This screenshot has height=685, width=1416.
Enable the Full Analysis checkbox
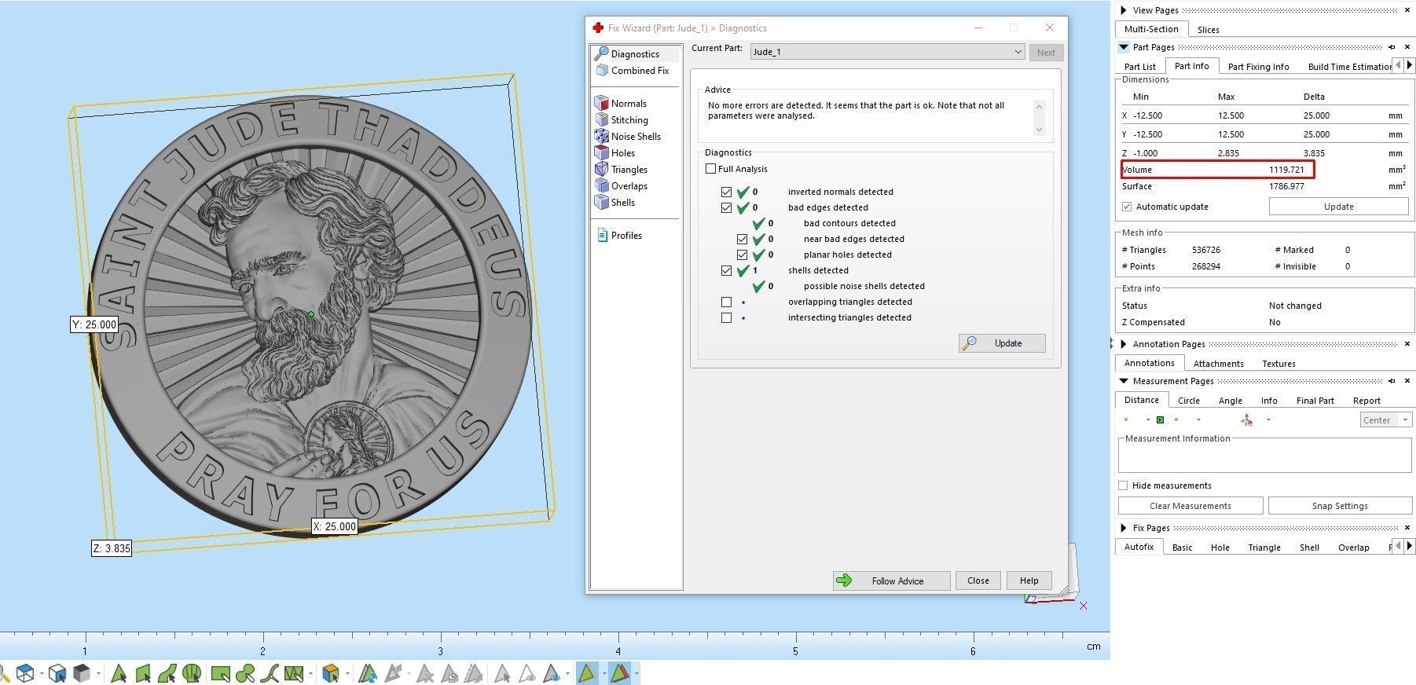point(710,169)
